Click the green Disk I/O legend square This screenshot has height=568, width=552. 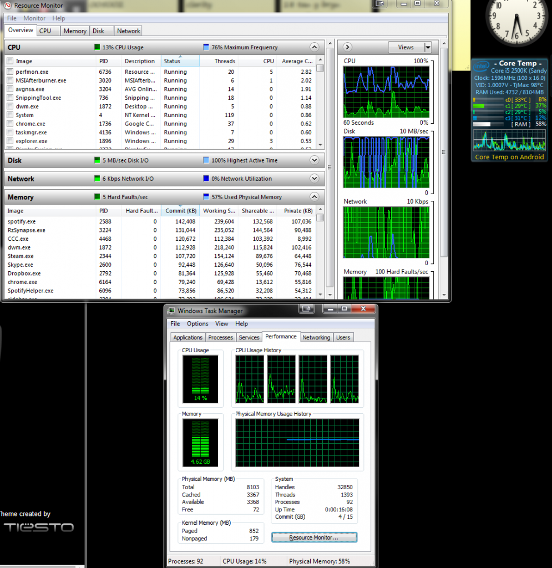97,160
